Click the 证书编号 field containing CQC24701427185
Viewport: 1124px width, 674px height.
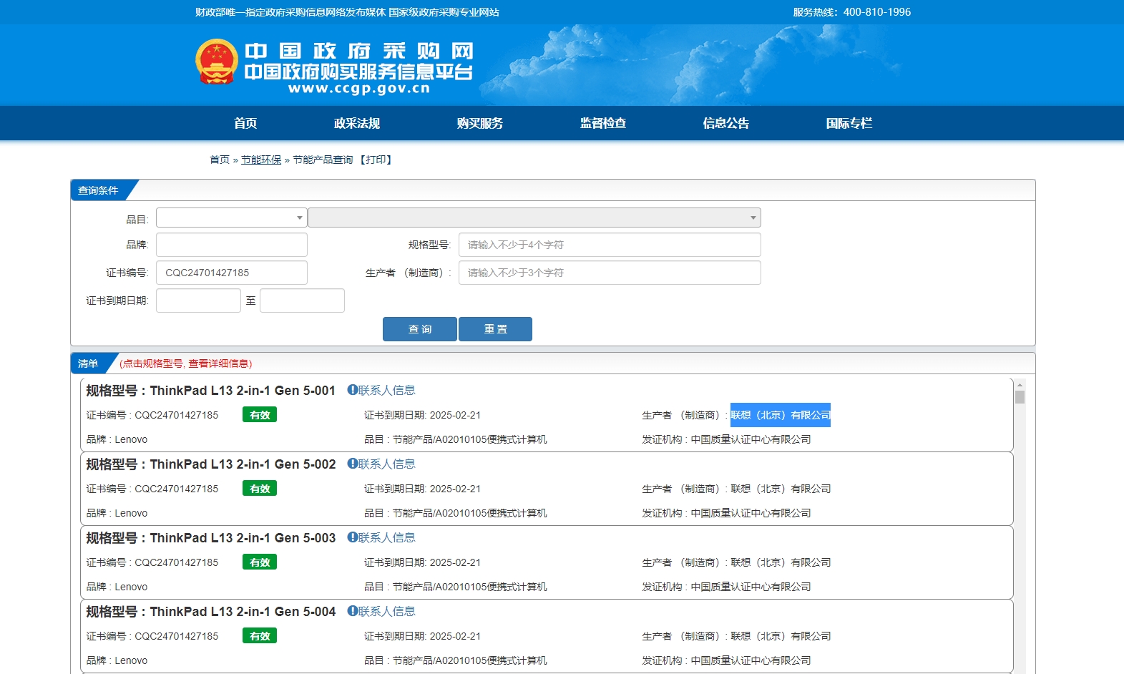[232, 273]
